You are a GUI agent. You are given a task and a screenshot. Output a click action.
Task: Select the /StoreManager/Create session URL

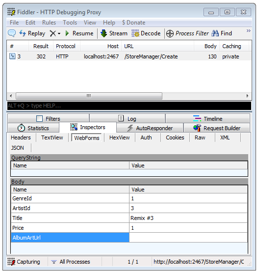point(151,56)
